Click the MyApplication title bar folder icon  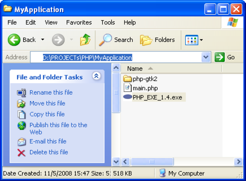8,9
